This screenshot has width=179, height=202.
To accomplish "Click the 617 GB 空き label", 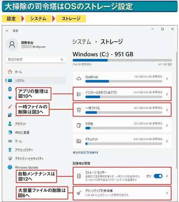I will point(165,64).
